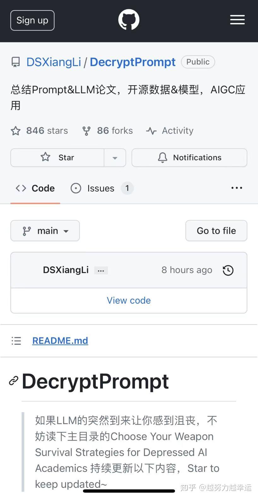
Task: Expand the star lists dropdown arrow
Action: coord(115,158)
